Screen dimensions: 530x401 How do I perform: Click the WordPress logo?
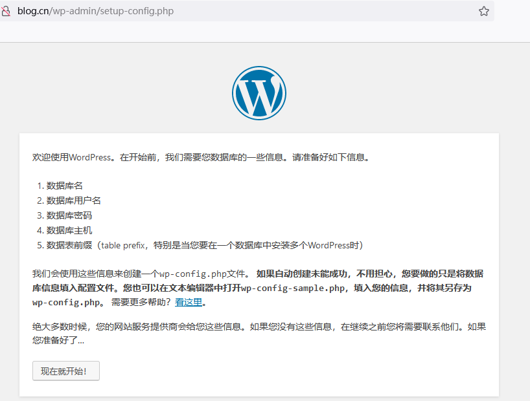(x=259, y=93)
